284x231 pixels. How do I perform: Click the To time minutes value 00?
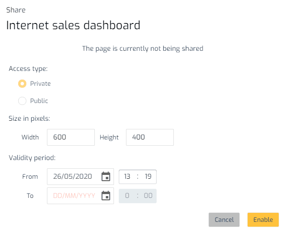148,196
